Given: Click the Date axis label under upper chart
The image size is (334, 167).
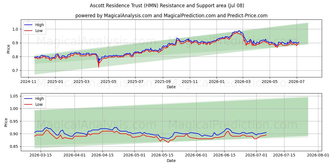Looking at the screenshot, I should pos(171,87).
